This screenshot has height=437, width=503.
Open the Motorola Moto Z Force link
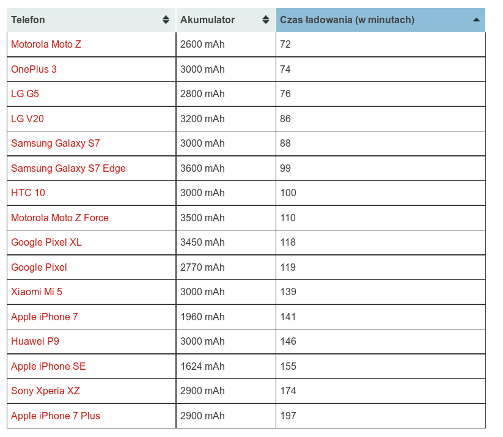pos(60,218)
